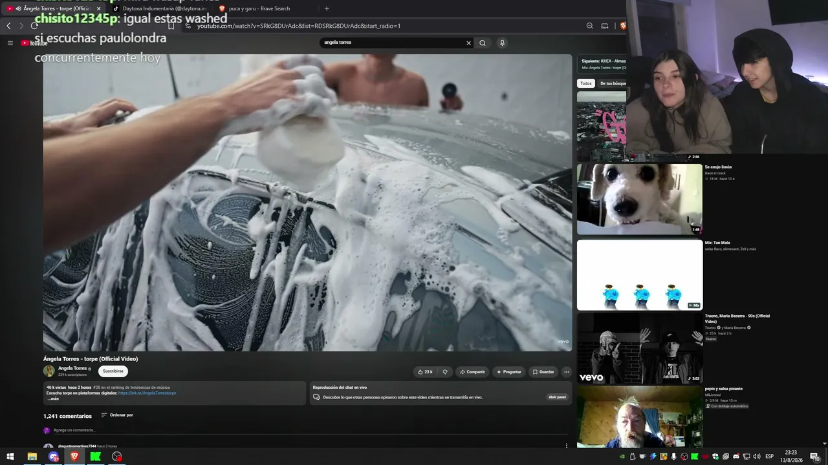The width and height of the screenshot is (828, 465).
Task: Open the Windows notification center icon
Action: tap(815, 457)
